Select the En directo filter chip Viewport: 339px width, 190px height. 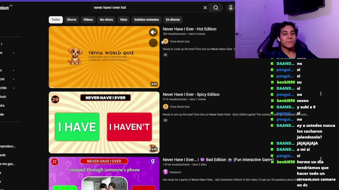point(173,20)
